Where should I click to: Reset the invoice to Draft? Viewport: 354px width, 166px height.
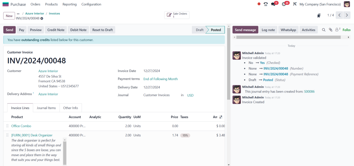pos(102,30)
